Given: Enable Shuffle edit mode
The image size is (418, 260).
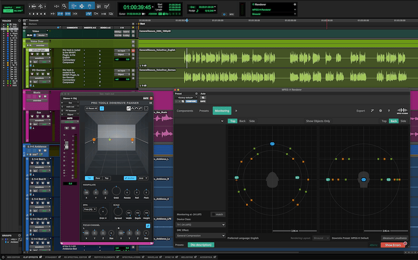Looking at the screenshot, I should click(x=8, y=7).
